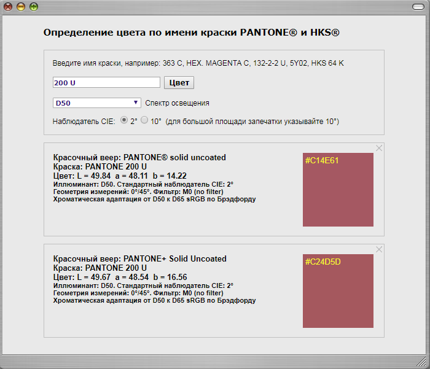The height and width of the screenshot is (369, 430).
Task: Click the L = 49.67 a = 48.54 b = 16.56 line
Action: 120,277
